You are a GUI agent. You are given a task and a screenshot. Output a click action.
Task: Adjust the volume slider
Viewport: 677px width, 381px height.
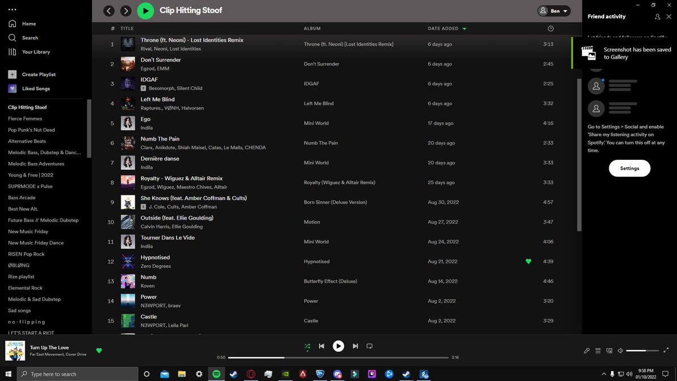[x=643, y=351]
